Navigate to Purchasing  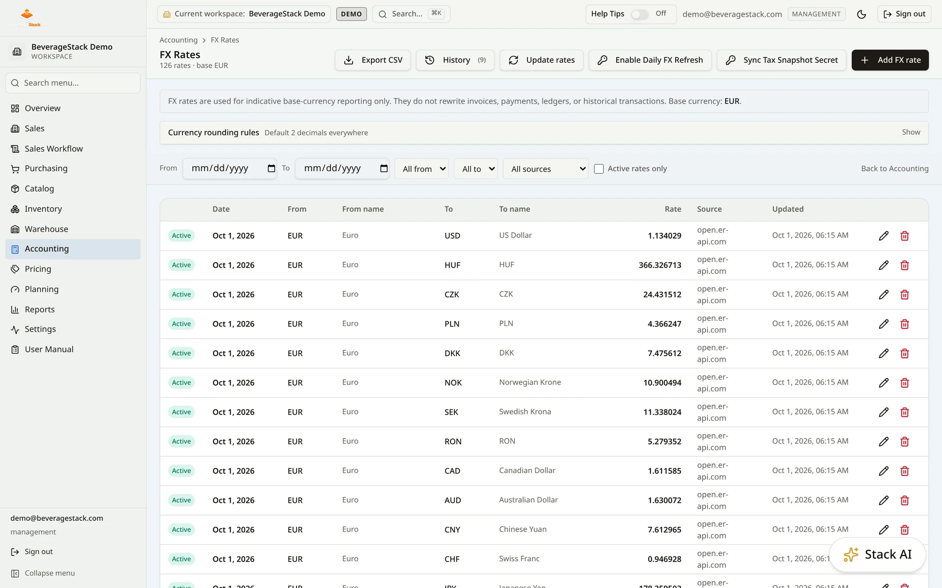pos(73,169)
